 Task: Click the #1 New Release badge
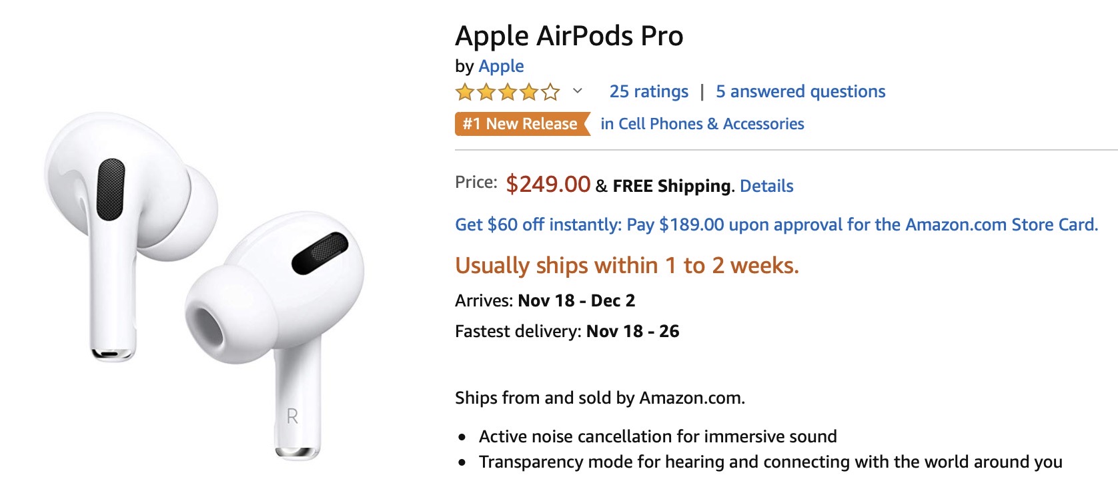521,124
